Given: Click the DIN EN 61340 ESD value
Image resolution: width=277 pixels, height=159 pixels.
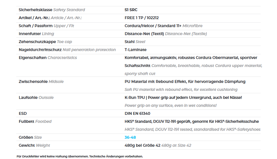Looking at the screenshot, I should pyautogui.click(x=137, y=113).
